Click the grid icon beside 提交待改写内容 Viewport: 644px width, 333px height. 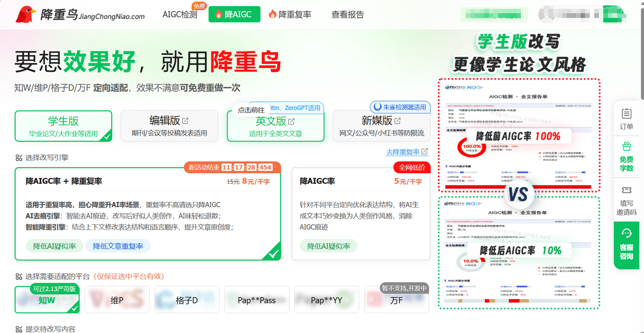[x=19, y=329]
